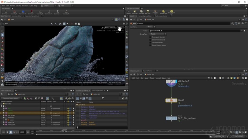Add a Spot Light from the shelf
This screenshot has height=139, width=248.
(141, 12)
